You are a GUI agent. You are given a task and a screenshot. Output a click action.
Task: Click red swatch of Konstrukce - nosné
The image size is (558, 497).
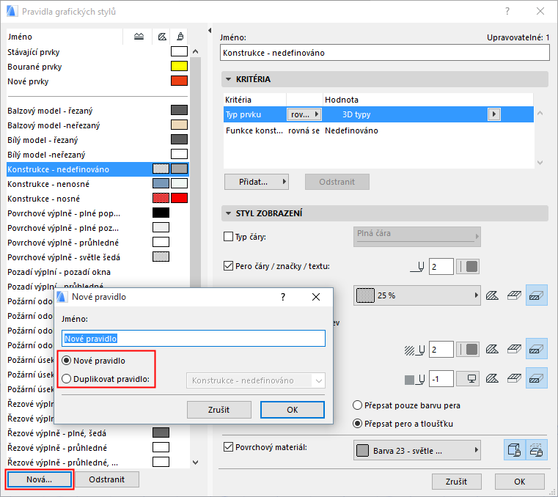pos(179,198)
